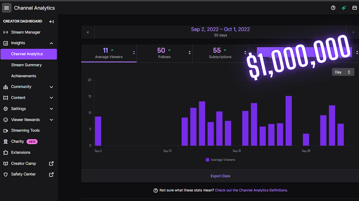Click the Streaming Tools camera icon
Viewport: 359px width, 201px height.
pyautogui.click(x=6, y=131)
